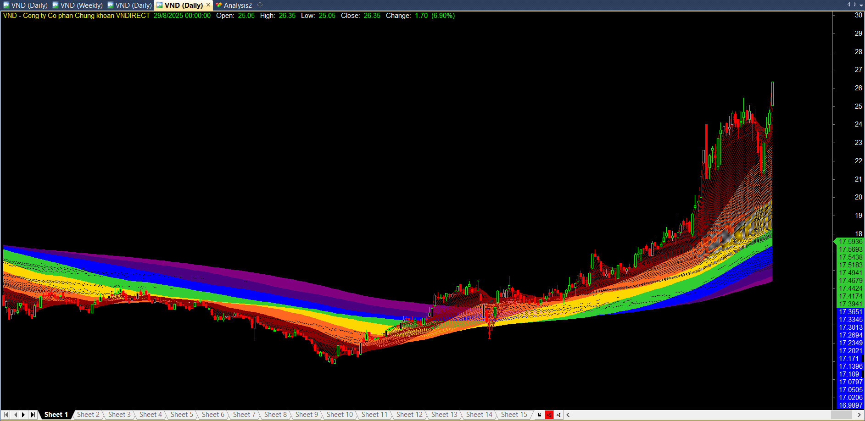Switch to the VND (Weekly) tab
Screen dimensions: 865x421
point(81,6)
